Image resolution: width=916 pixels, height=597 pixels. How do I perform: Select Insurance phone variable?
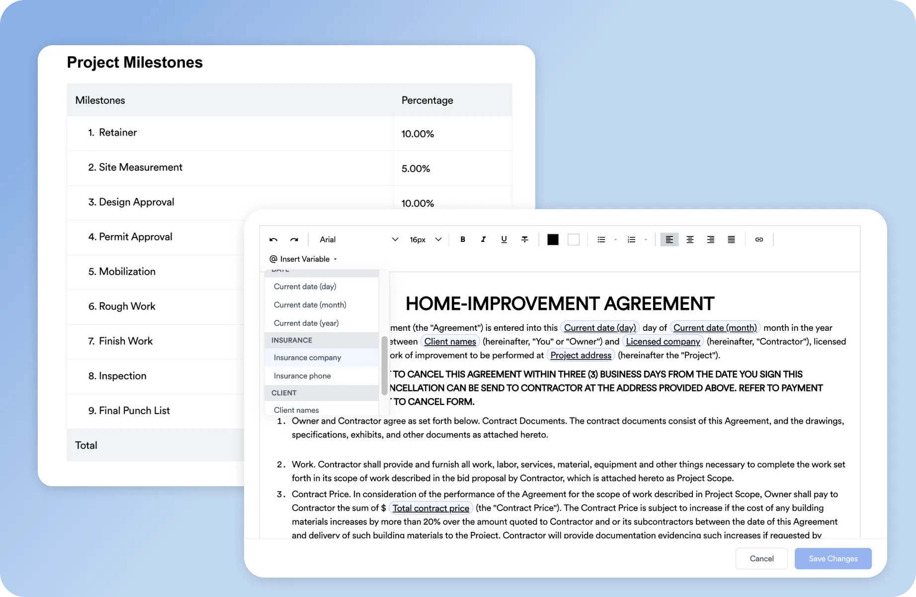click(x=322, y=376)
